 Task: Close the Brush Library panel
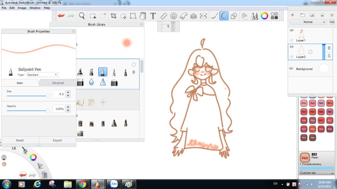(x=142, y=24)
